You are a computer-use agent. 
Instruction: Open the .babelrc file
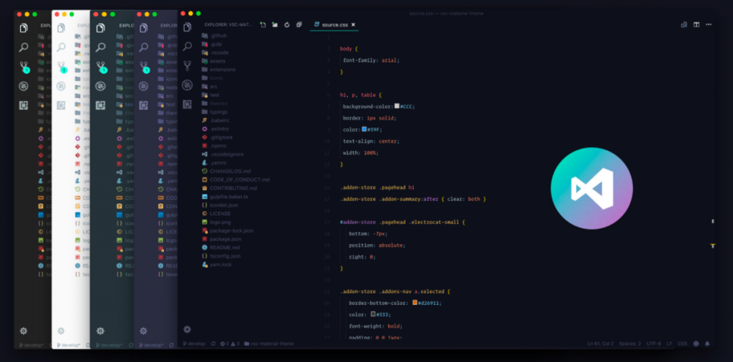215,120
